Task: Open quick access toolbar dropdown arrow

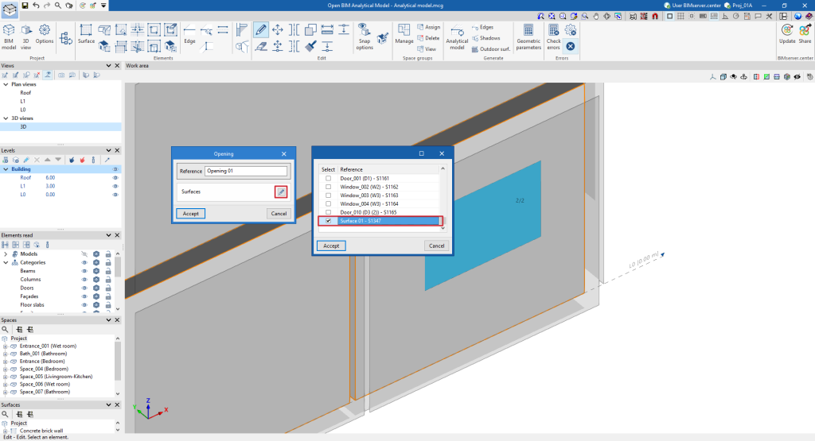Action: tap(103, 6)
